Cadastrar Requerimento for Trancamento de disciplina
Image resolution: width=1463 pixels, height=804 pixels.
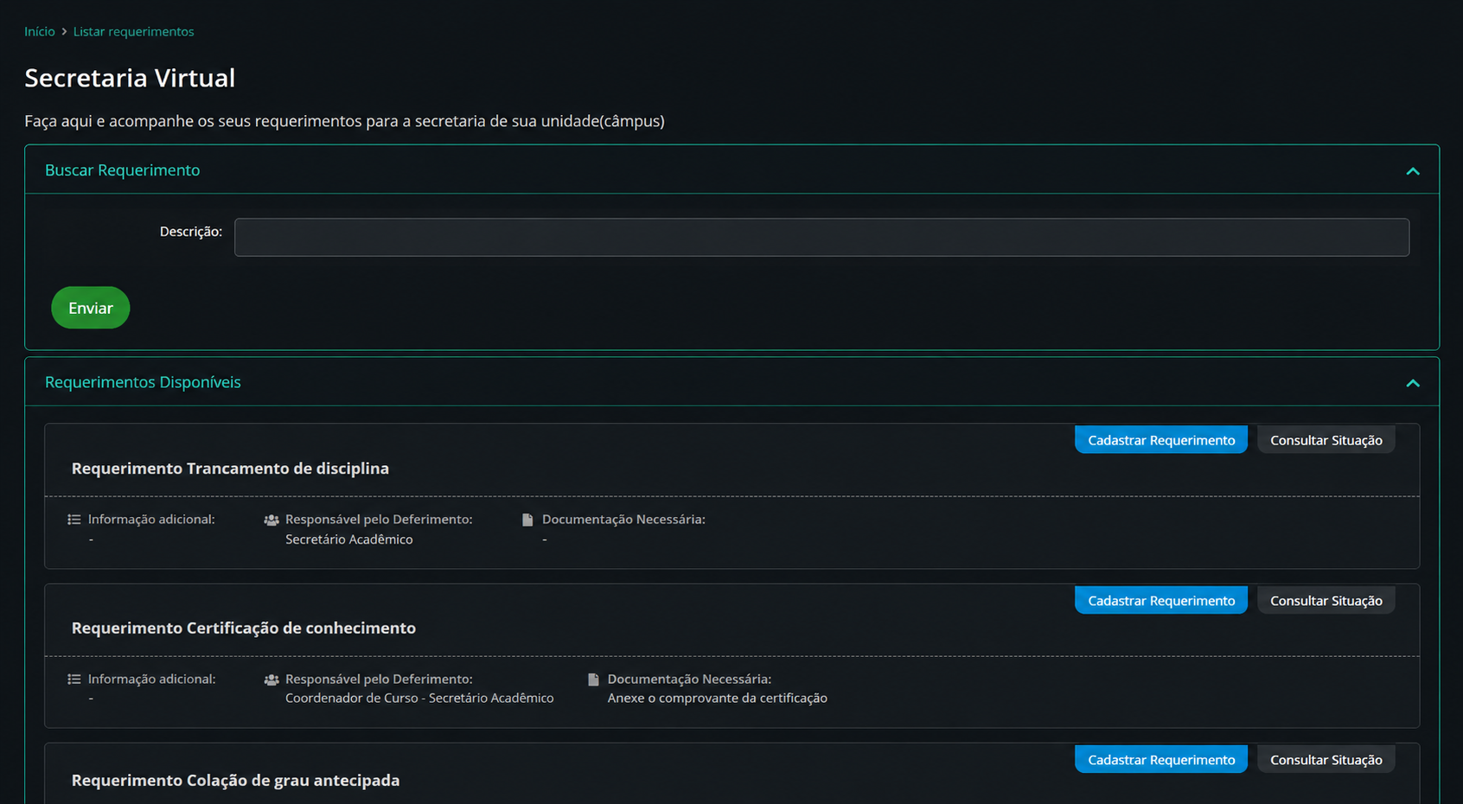(x=1161, y=440)
